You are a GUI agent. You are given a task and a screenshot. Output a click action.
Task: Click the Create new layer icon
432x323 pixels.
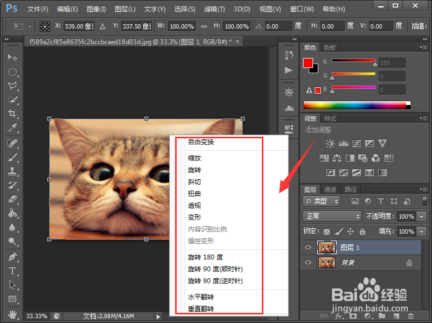pos(395,316)
